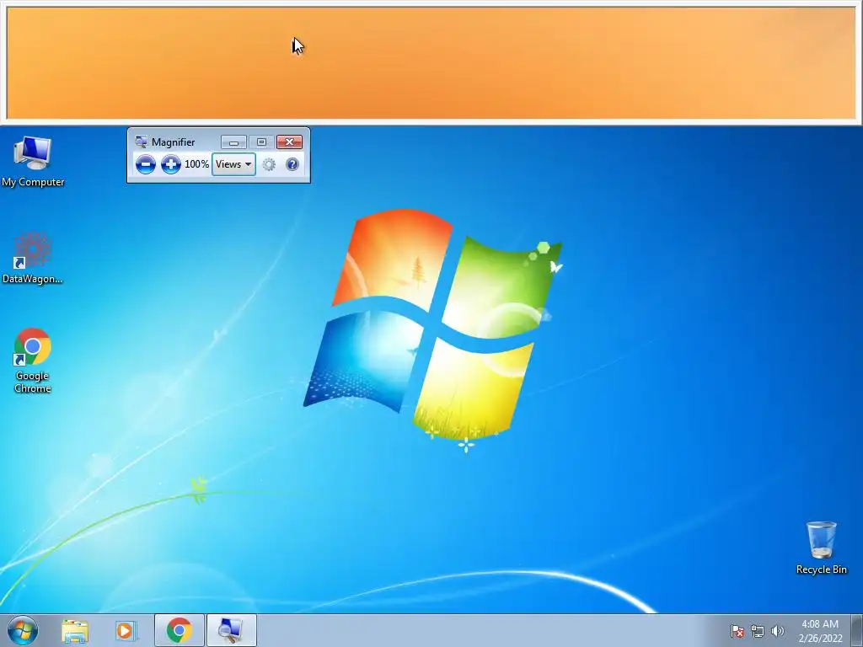This screenshot has width=863, height=647.
Task: Select the Google Chrome desktop shortcut
Action: coord(33,361)
